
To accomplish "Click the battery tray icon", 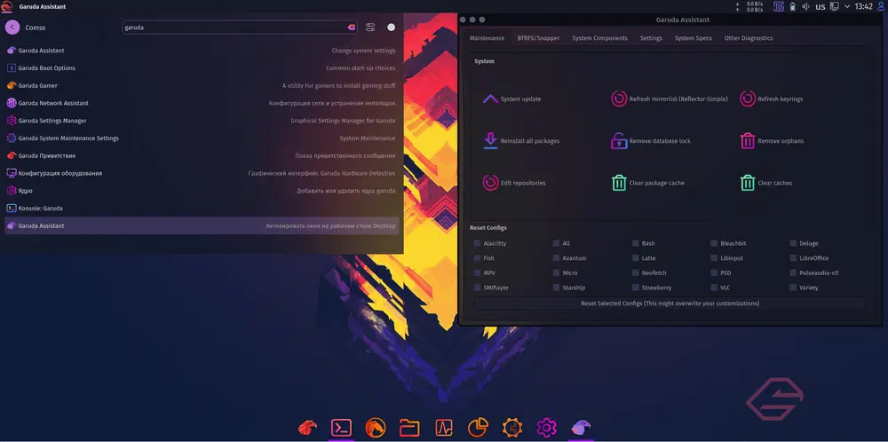I will point(793,7).
